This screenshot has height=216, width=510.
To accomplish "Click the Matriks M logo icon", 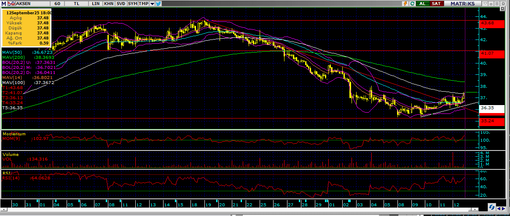I will click(3, 3).
